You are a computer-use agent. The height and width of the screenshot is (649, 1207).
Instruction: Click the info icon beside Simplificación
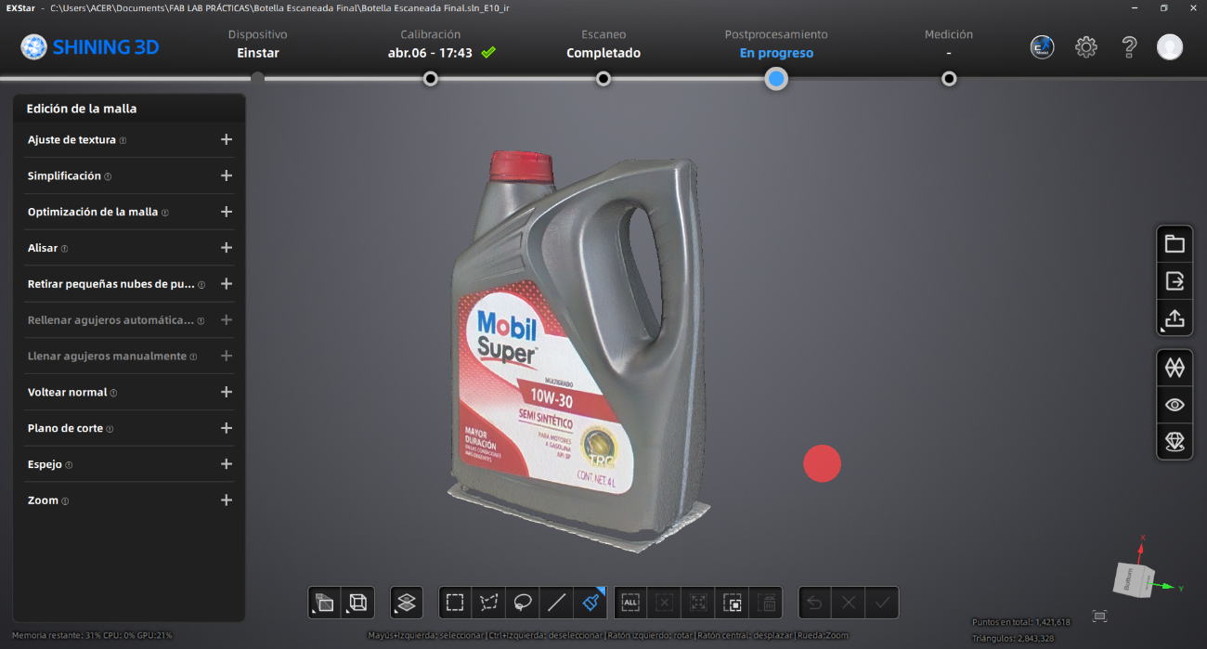(108, 176)
